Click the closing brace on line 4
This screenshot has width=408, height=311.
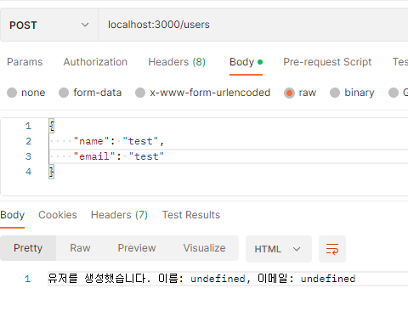[51, 172]
